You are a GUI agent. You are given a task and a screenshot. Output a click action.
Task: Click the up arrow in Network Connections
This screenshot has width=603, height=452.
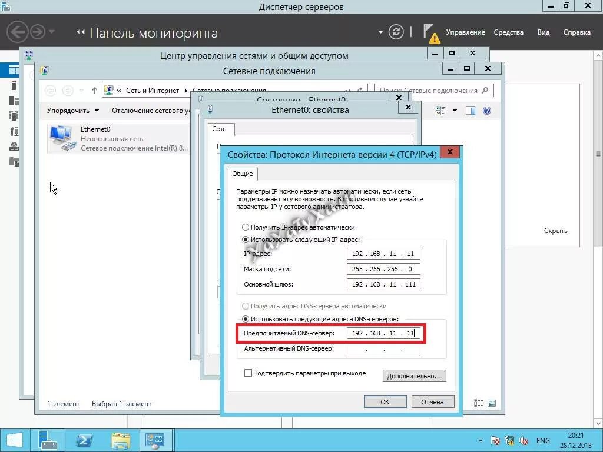click(x=95, y=90)
